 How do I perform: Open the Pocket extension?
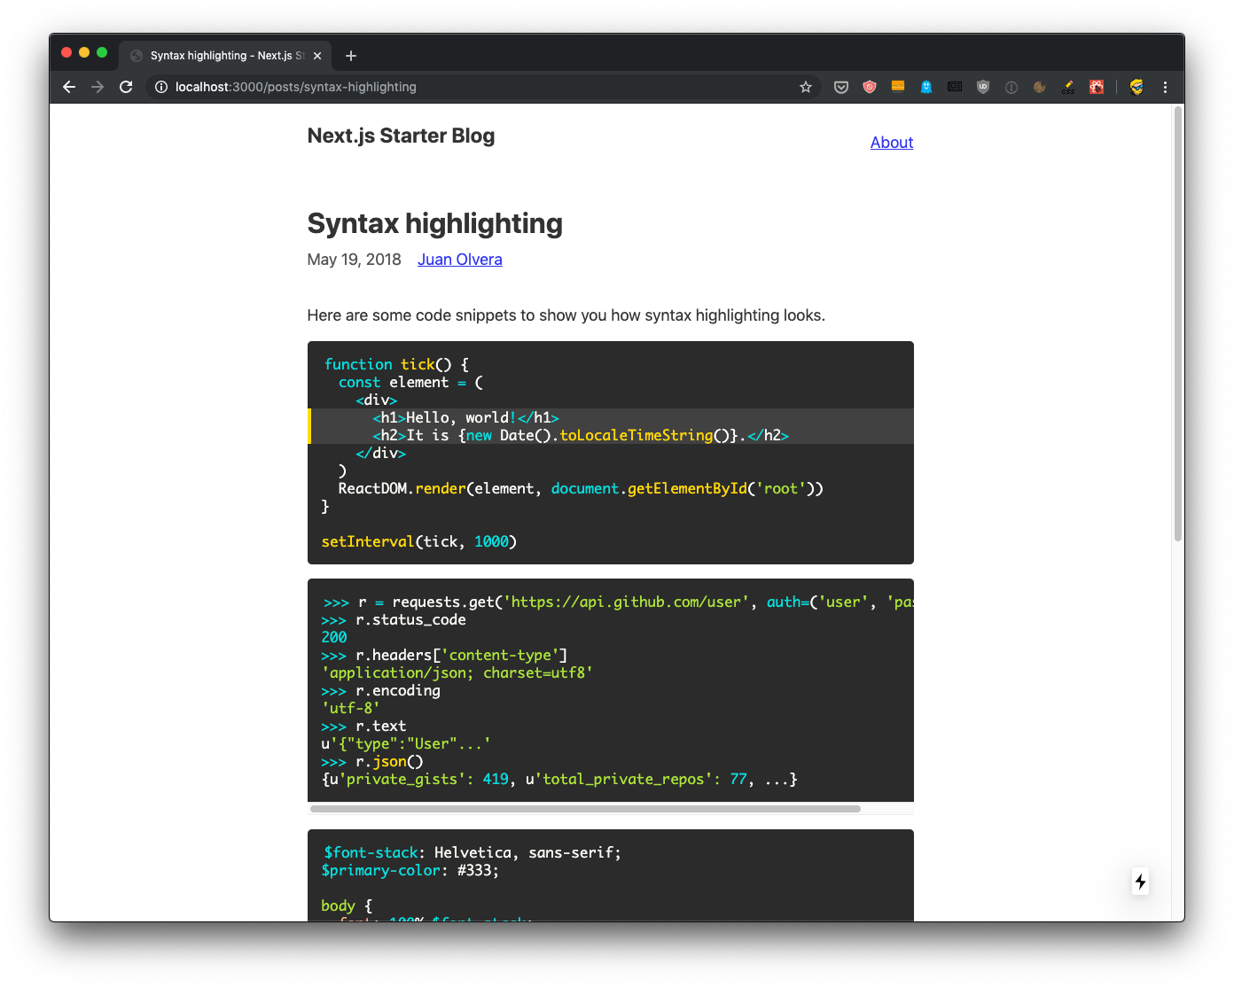pos(841,87)
